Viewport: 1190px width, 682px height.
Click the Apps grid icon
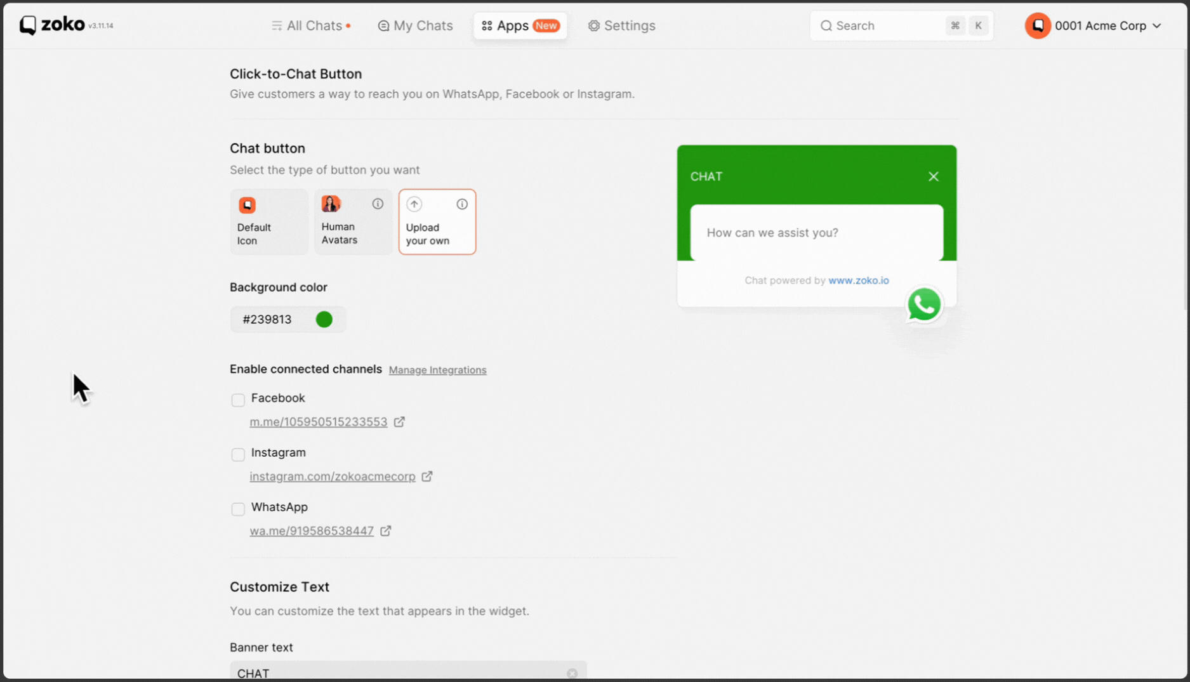click(487, 25)
